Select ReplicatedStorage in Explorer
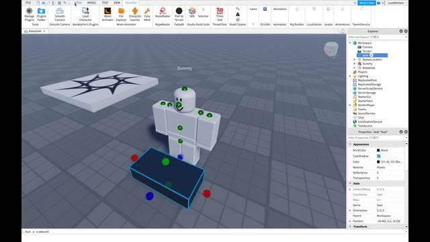Screen dimensions: 430x242 click(x=370, y=85)
